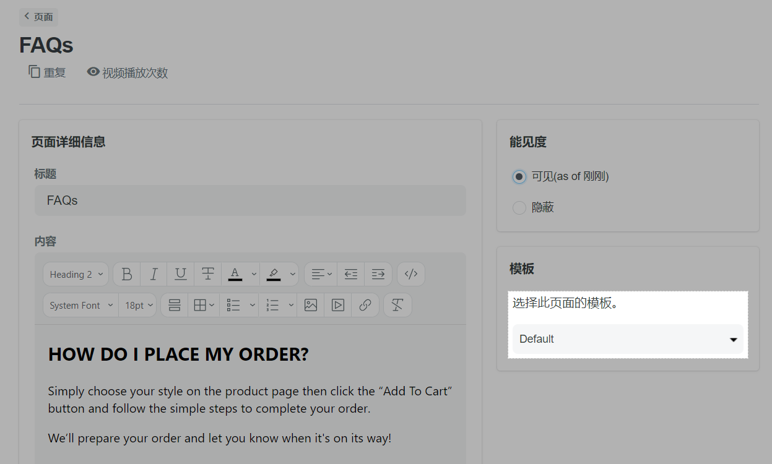
Task: Open HTML source code view
Action: click(411, 274)
